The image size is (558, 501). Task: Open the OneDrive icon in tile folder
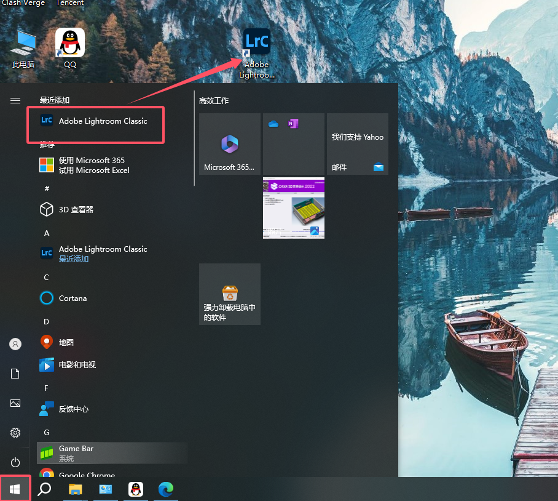click(273, 124)
